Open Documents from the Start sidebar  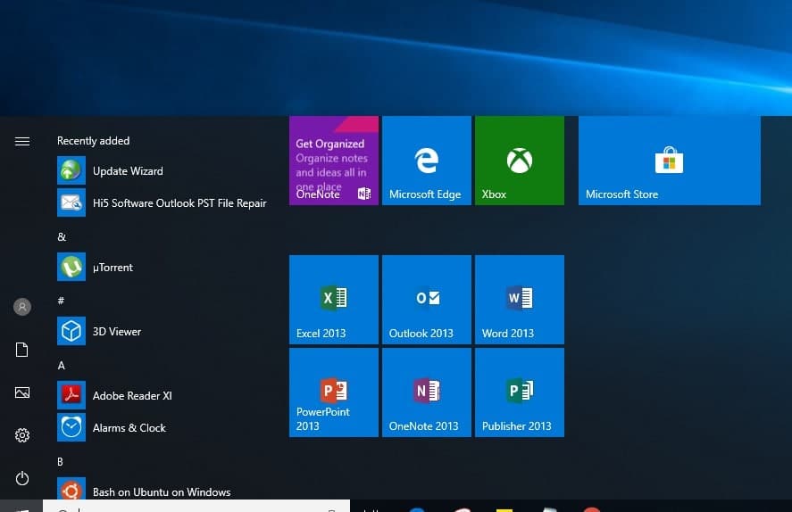[22, 350]
